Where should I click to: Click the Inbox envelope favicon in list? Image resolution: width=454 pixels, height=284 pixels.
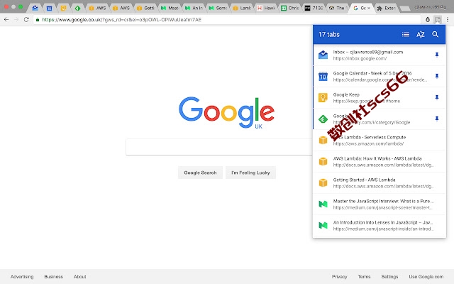[x=323, y=55]
